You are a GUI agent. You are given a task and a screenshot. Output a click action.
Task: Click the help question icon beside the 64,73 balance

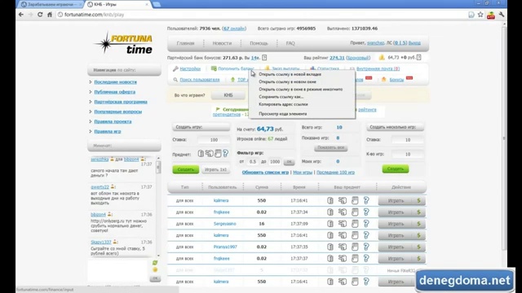click(418, 58)
